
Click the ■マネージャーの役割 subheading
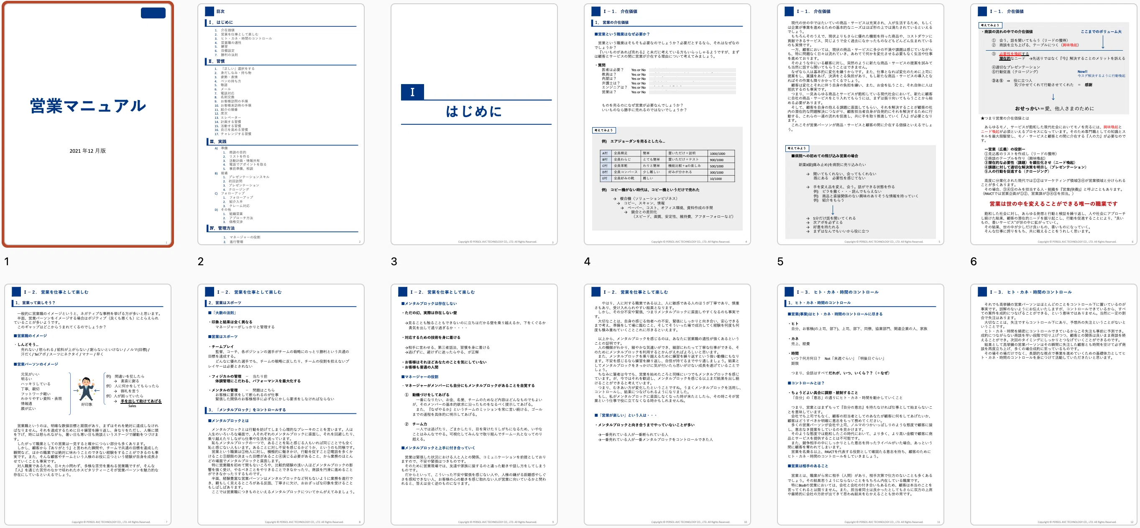(x=419, y=377)
